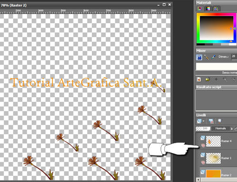The height and width of the screenshot is (182, 237).
Task: Select the Mixer tube tool icon
Action: click(199, 57)
